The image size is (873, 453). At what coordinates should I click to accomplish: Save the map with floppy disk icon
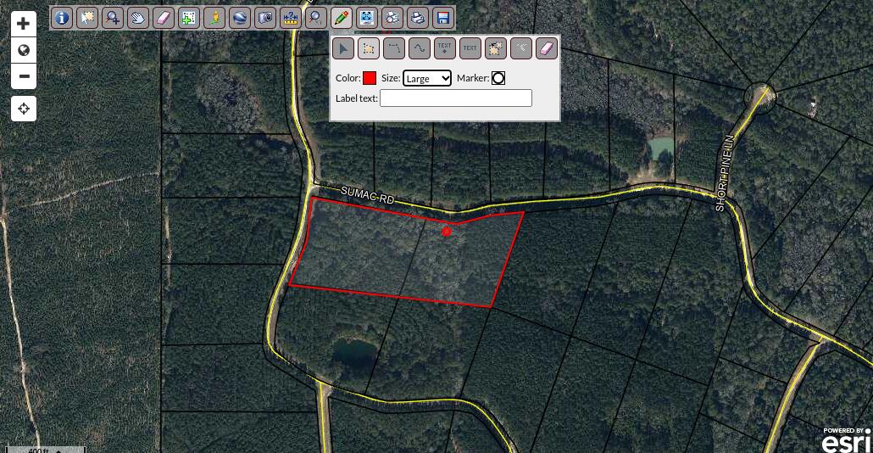(443, 18)
